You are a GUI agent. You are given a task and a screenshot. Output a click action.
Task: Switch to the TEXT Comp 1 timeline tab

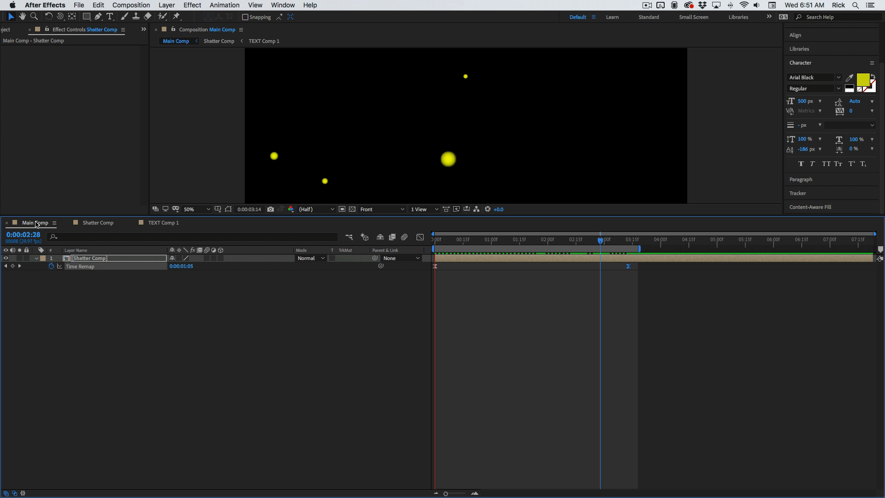pyautogui.click(x=163, y=223)
